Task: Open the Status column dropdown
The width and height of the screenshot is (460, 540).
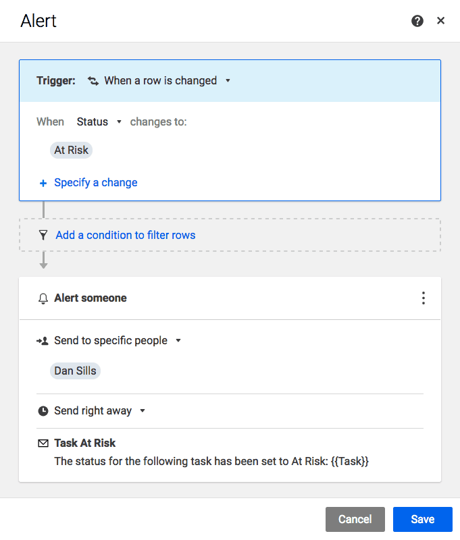Action: coord(119,122)
